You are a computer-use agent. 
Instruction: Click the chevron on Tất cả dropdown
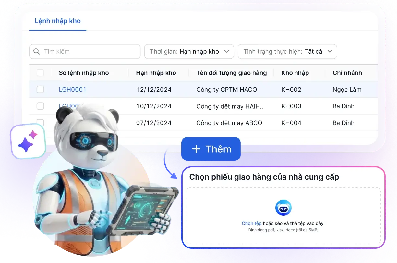pyautogui.click(x=330, y=51)
